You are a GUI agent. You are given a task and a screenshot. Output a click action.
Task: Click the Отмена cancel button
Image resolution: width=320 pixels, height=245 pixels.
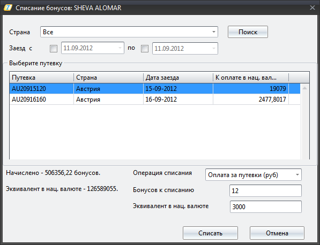click(x=277, y=233)
